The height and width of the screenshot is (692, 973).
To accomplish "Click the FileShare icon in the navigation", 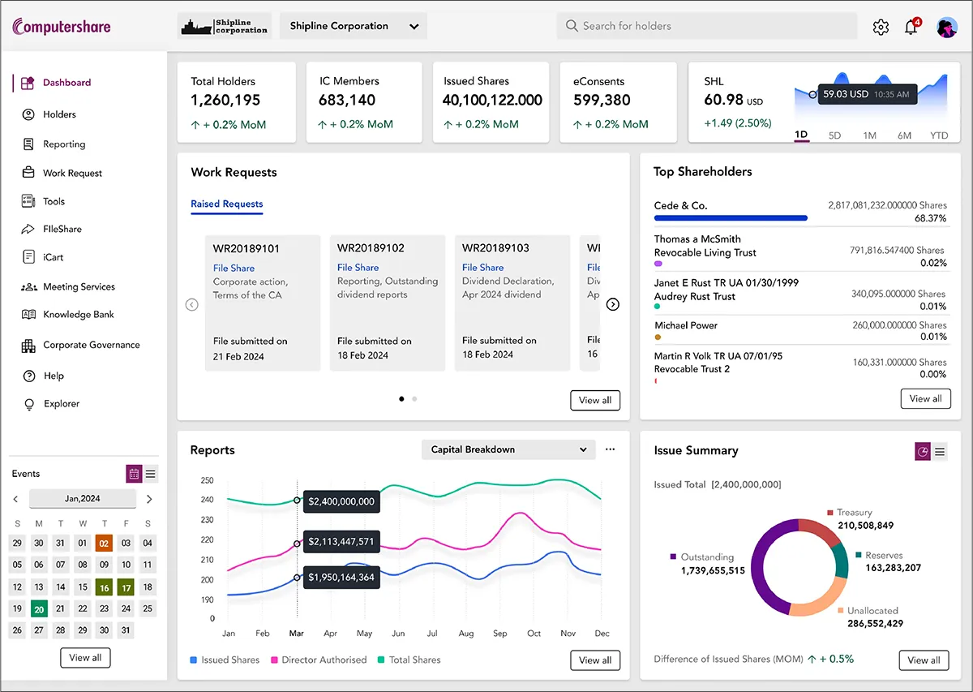I will (x=28, y=229).
